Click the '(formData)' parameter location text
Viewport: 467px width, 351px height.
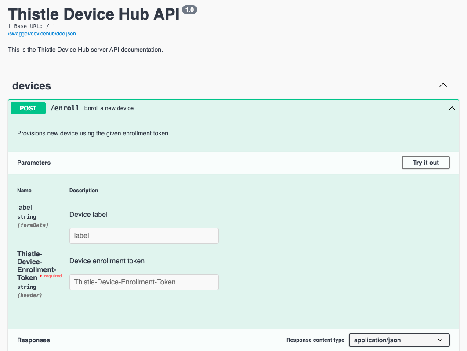click(x=33, y=225)
